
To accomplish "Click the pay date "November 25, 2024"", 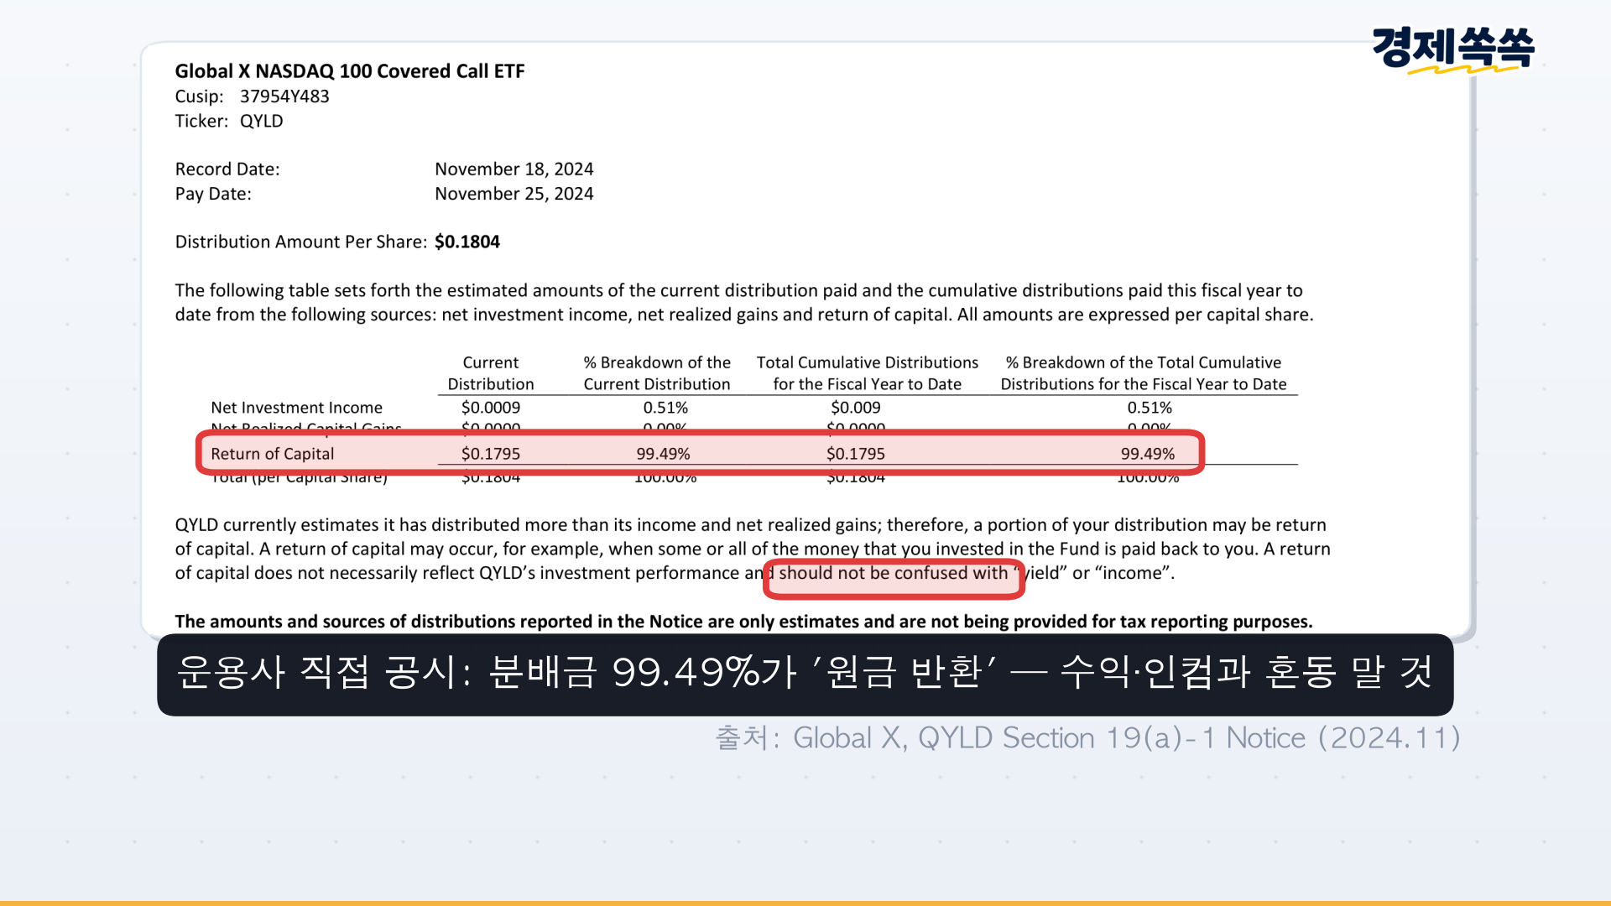I will [514, 194].
